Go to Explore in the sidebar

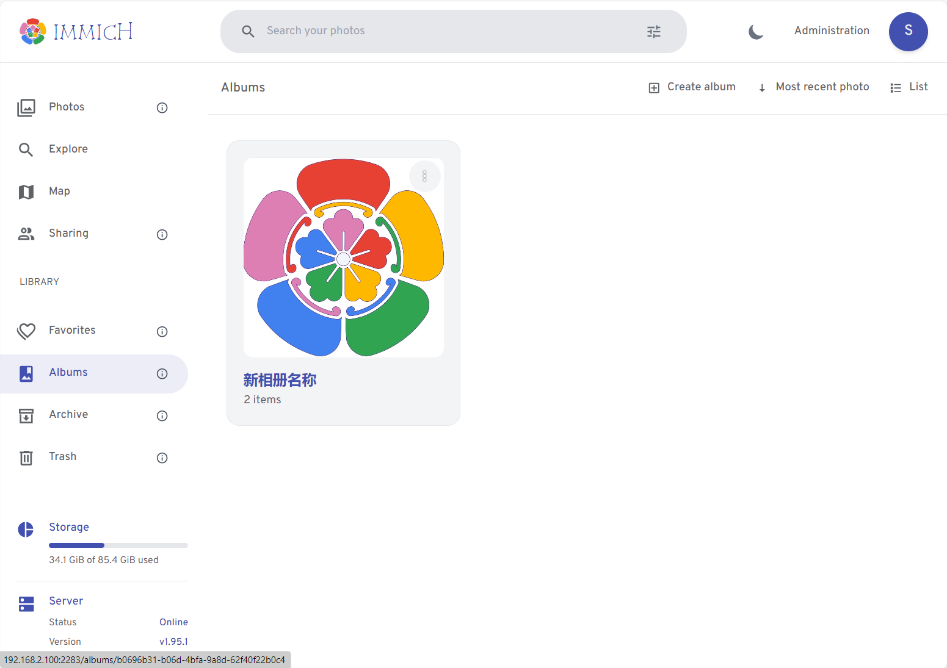coord(68,149)
